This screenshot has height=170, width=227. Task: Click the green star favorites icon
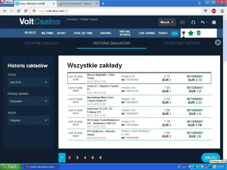point(191,33)
